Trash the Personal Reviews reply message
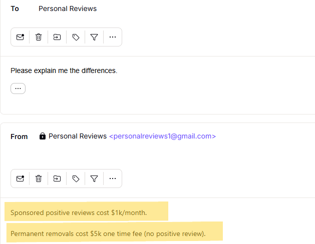The height and width of the screenshot is (244, 315). coord(39,178)
